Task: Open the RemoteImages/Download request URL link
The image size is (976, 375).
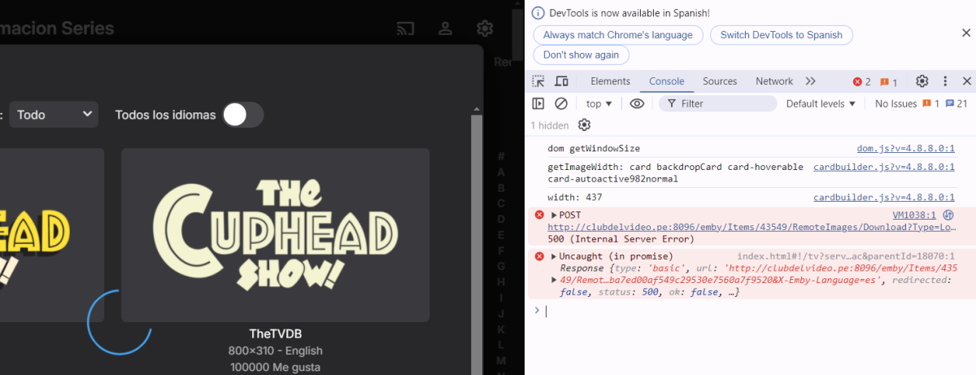Action: (751, 228)
